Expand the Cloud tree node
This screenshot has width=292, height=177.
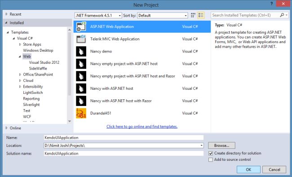(20, 80)
